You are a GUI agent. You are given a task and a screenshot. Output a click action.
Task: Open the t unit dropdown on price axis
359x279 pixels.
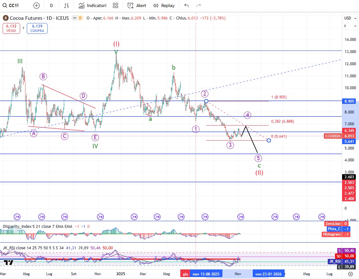[x=350, y=26]
